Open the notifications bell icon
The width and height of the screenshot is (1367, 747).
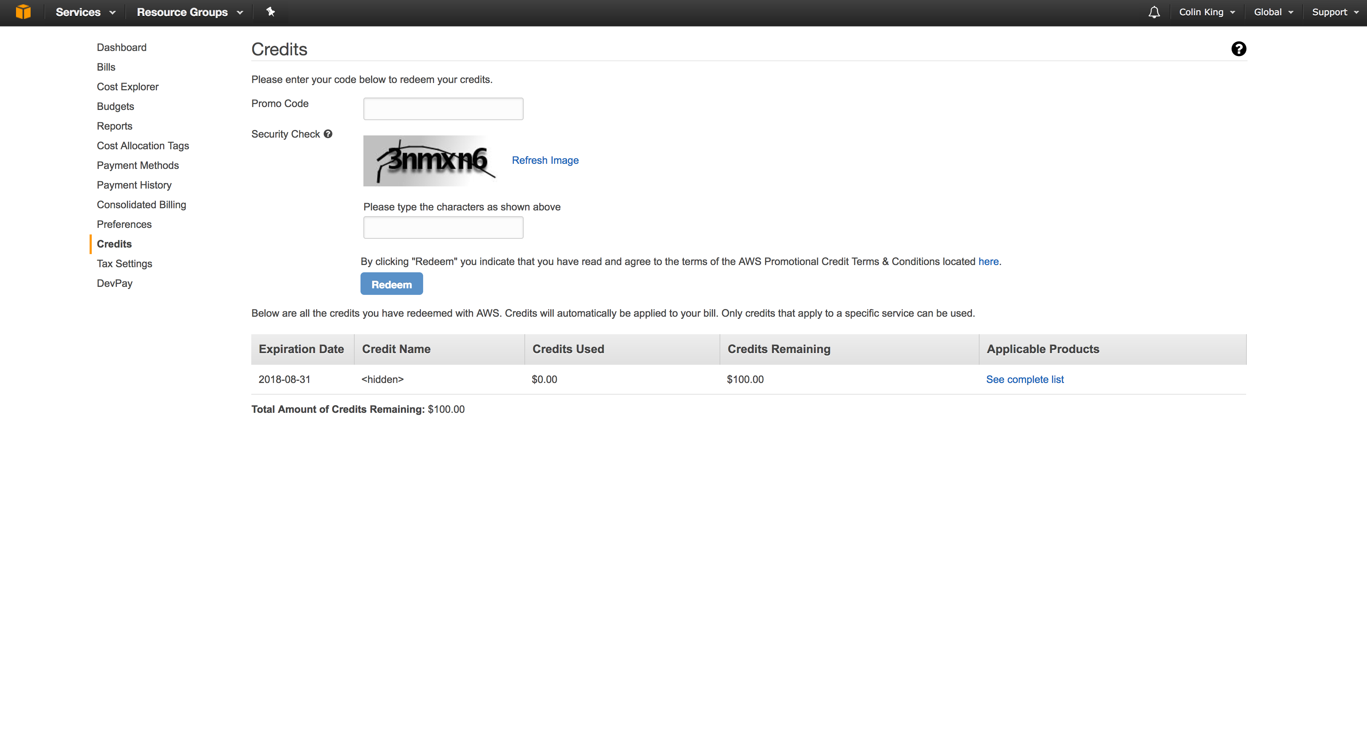point(1154,12)
